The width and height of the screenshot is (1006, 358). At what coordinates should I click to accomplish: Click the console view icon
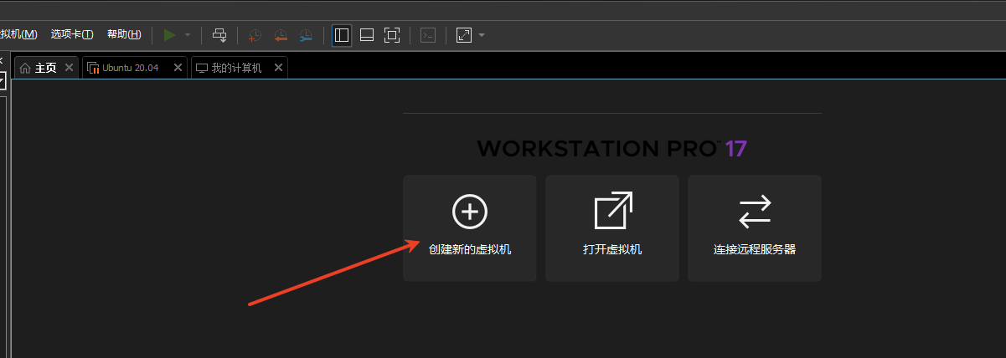tap(428, 35)
